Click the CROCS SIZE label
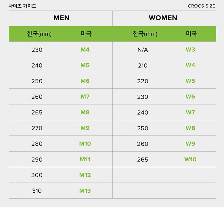Viewport: 224px width, 207px height. click(201, 6)
